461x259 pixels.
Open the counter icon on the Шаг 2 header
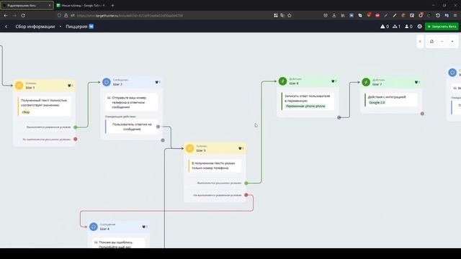(x=158, y=82)
